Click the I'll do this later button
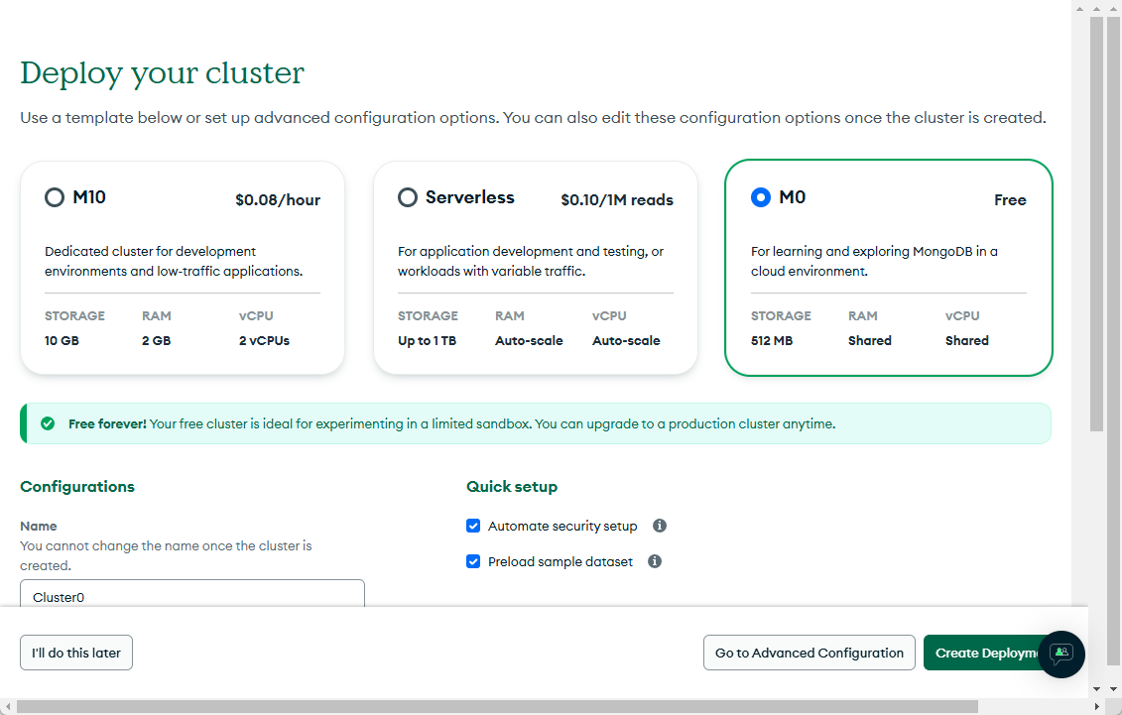 pyautogui.click(x=76, y=653)
